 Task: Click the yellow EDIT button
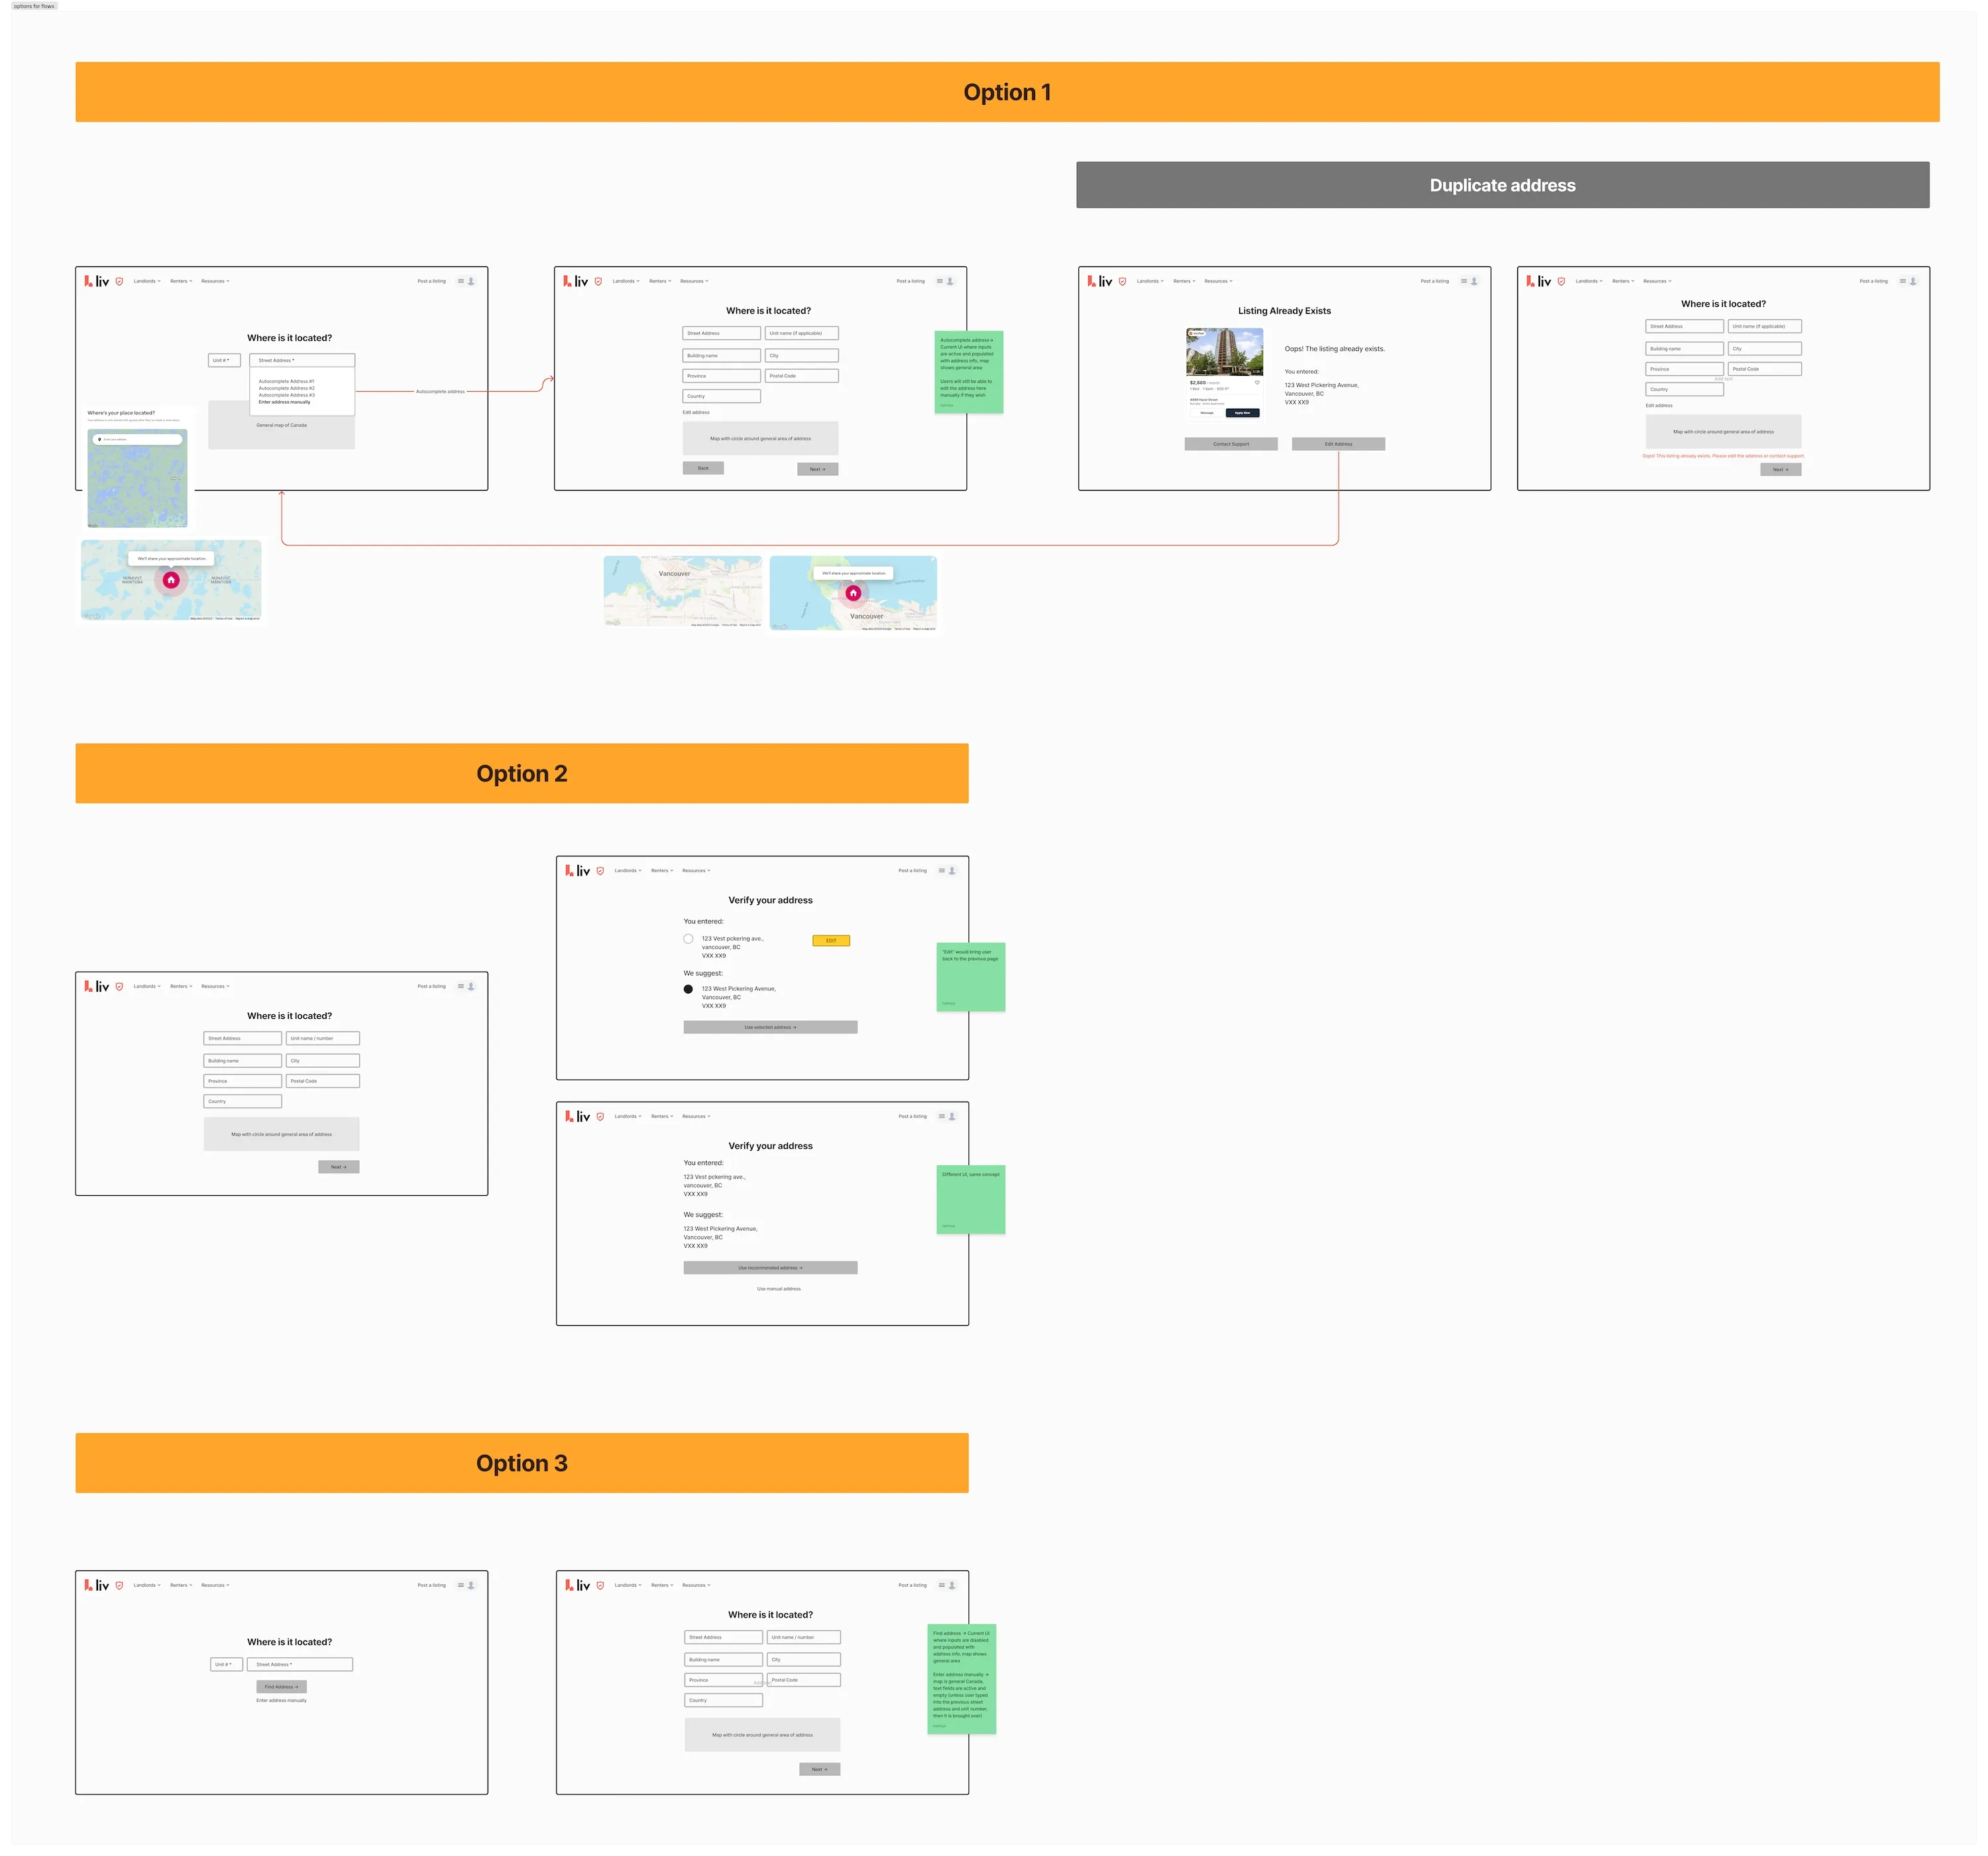pos(831,941)
